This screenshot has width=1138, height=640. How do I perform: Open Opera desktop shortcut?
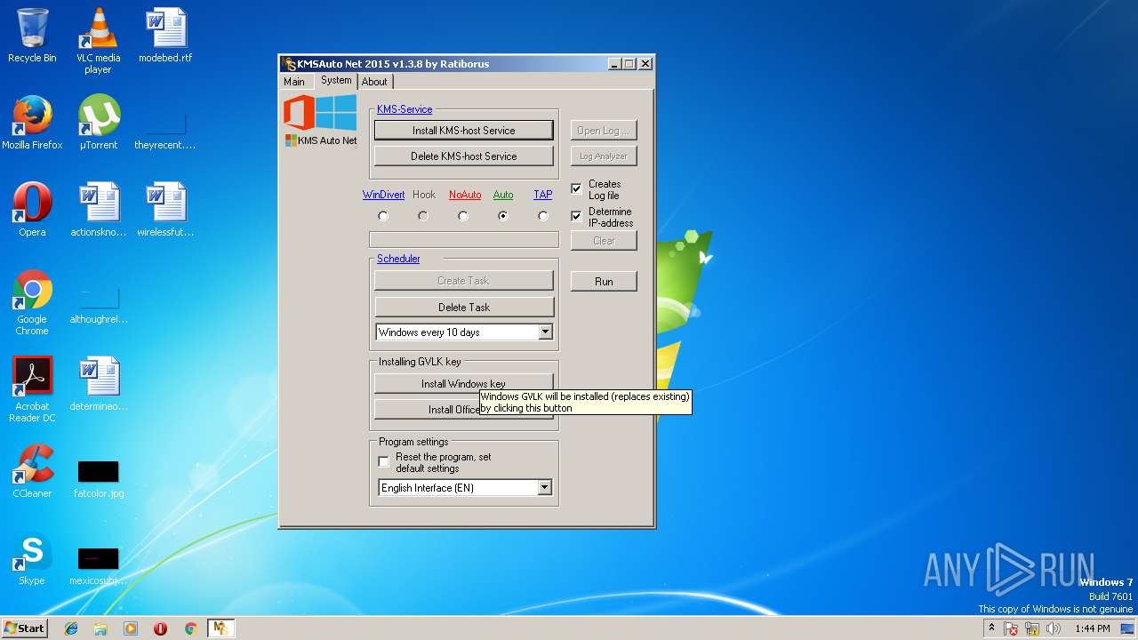[32, 210]
